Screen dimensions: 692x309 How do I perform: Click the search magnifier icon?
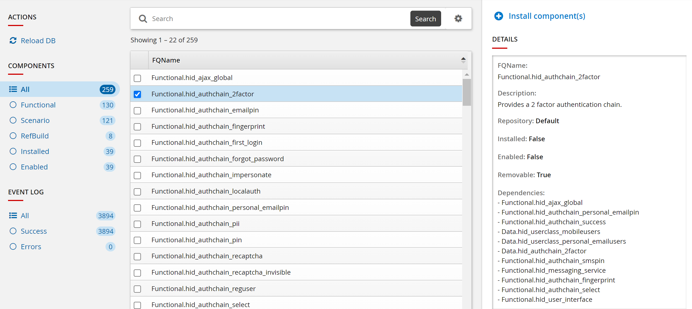click(143, 19)
